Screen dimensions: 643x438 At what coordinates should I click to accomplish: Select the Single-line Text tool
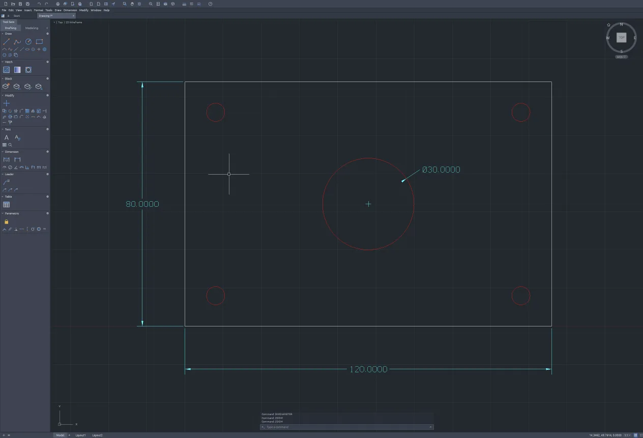click(x=7, y=138)
